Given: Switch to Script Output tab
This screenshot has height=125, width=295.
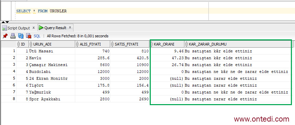Looking at the screenshot, I should 19,28.
